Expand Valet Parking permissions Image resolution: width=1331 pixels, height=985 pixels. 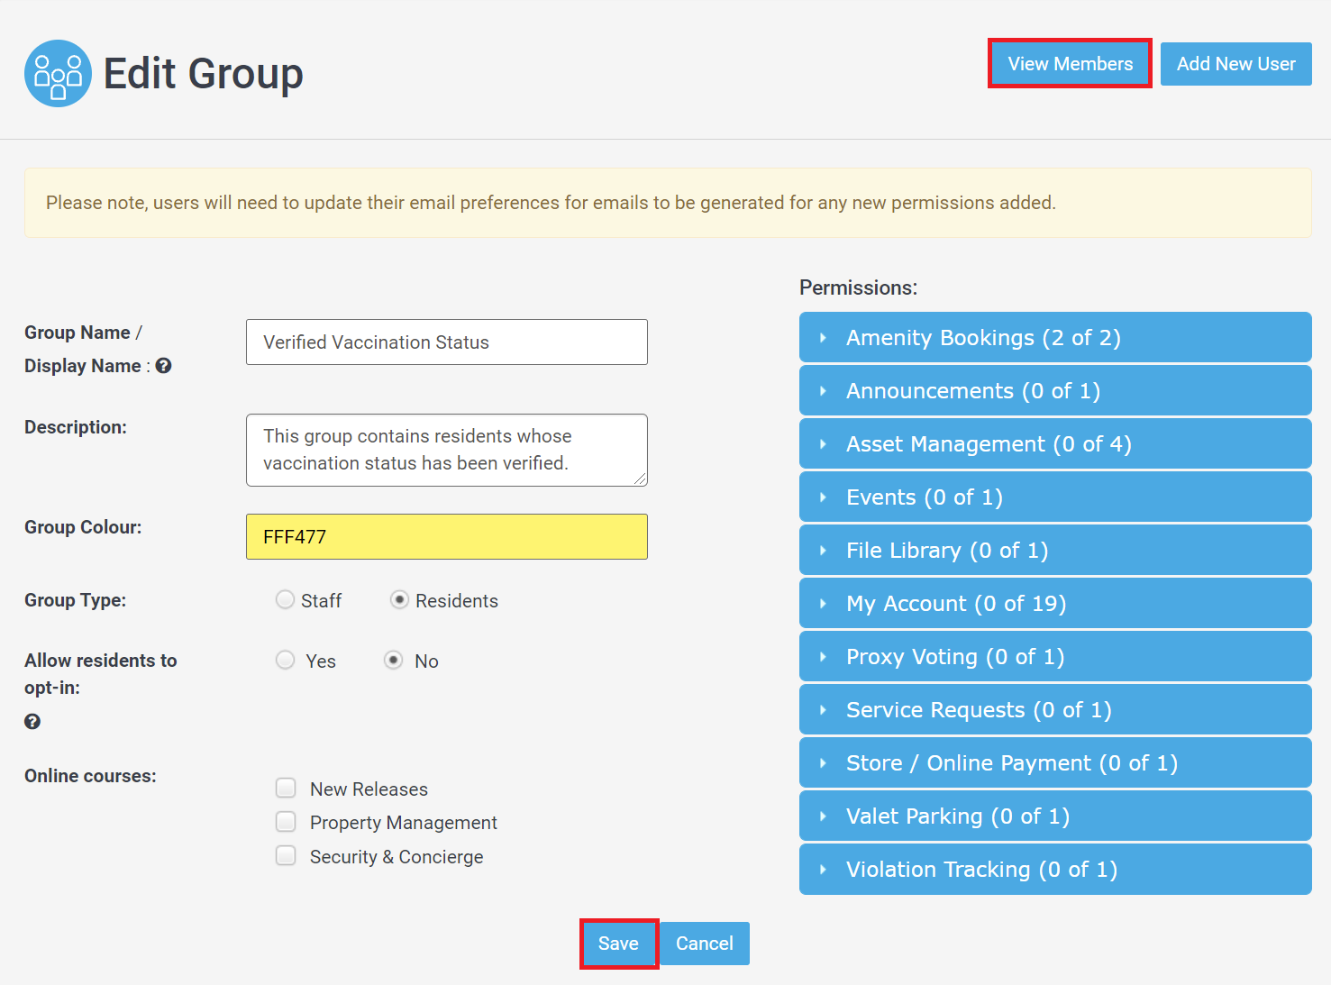[x=1055, y=816]
